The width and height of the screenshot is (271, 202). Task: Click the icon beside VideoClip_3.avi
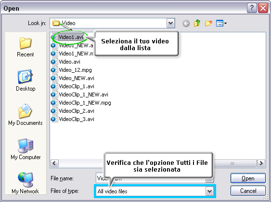pos(54,119)
